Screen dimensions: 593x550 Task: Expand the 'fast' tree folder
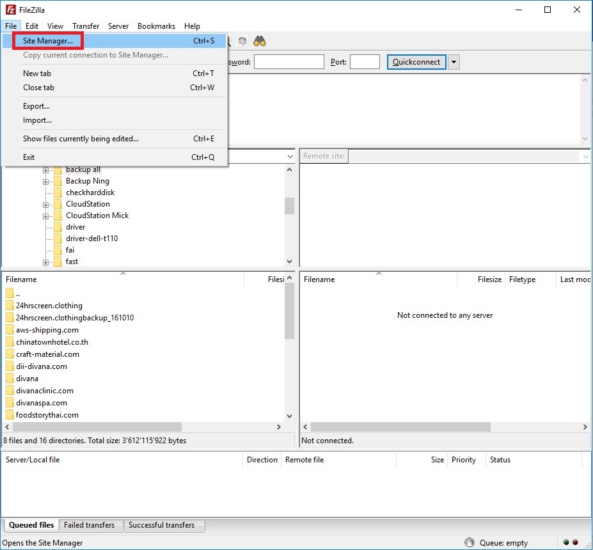(x=46, y=262)
